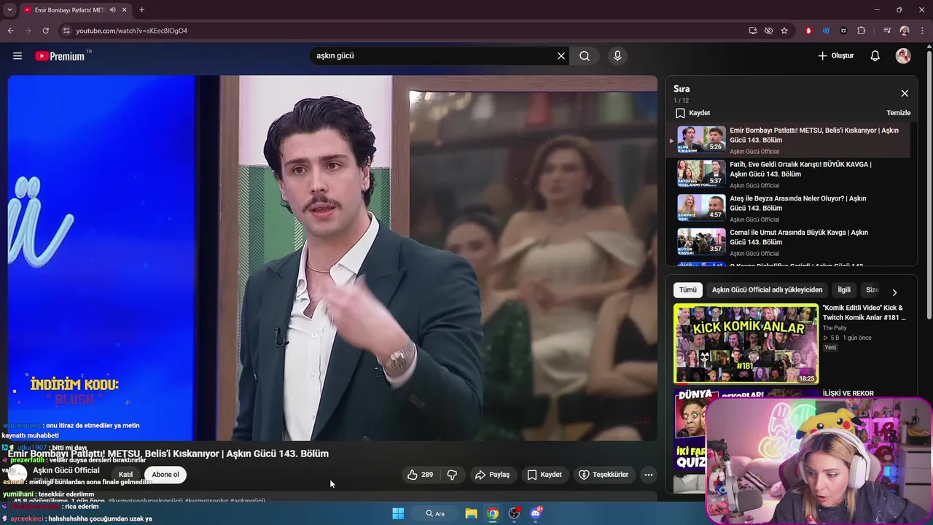Screen dimensions: 933x525
Task: Click the video player to pause
Action: [x=332, y=258]
